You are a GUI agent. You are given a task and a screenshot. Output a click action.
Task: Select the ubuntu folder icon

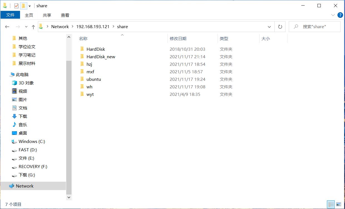coord(82,79)
